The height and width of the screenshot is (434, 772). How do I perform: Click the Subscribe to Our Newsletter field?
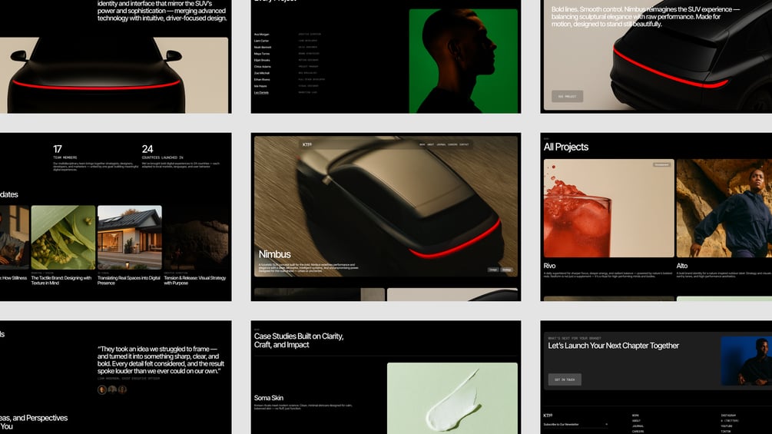click(x=575, y=424)
